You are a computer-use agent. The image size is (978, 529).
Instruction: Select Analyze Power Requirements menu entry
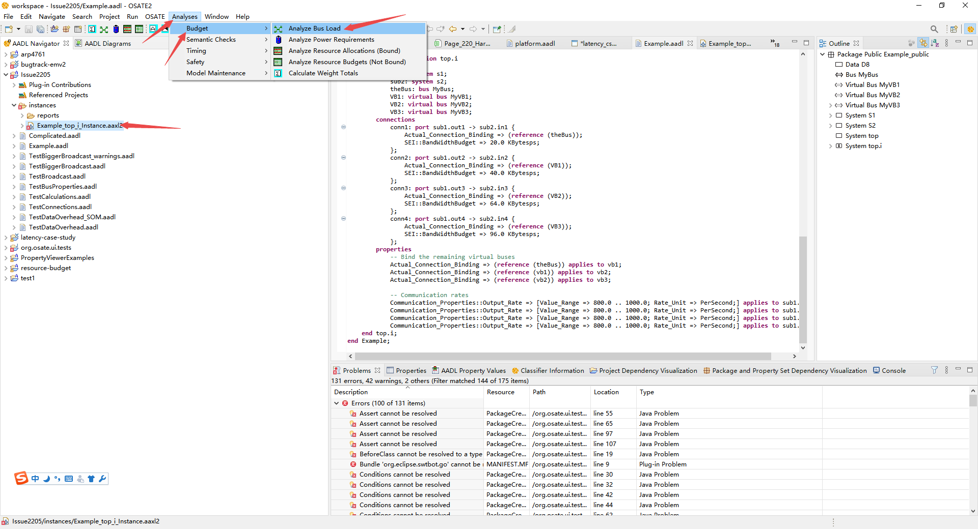331,40
